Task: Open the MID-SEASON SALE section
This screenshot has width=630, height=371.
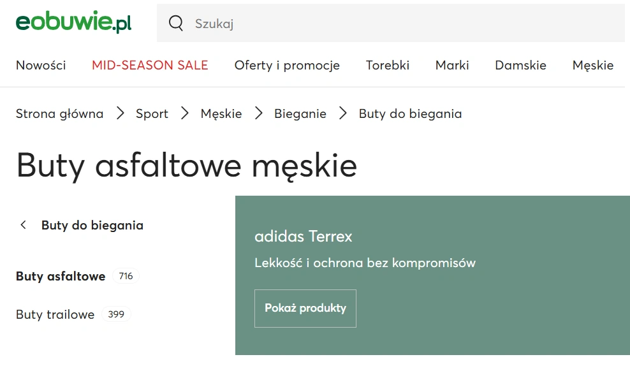Action: (150, 65)
